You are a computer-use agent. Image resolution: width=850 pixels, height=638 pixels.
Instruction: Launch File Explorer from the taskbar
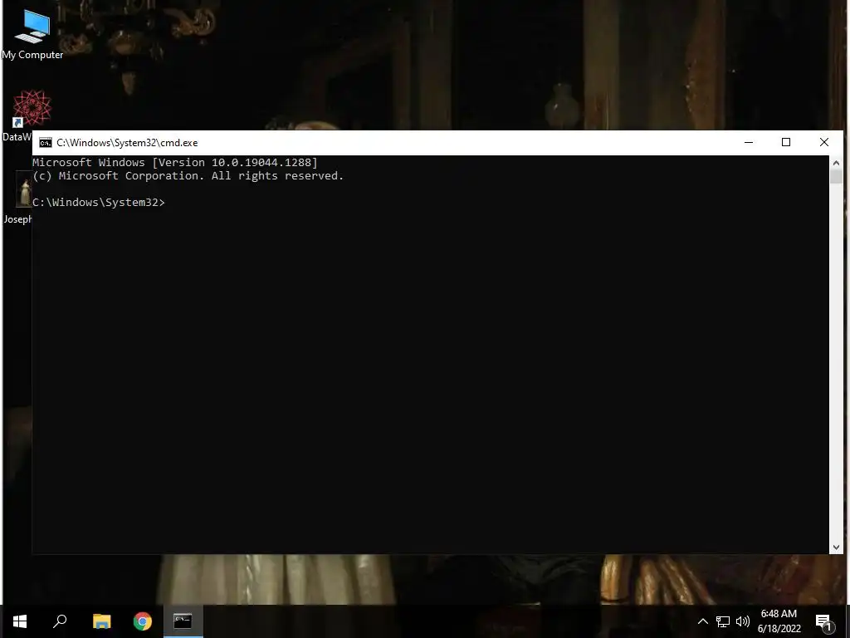tap(101, 621)
